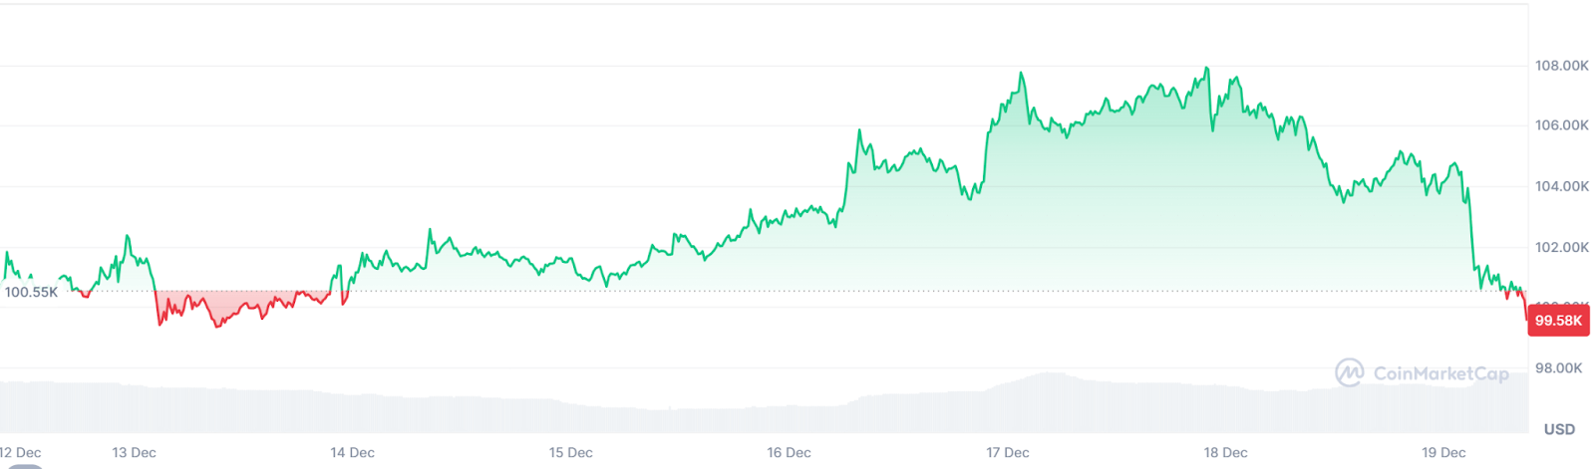Select the 13 Dec date marker
1595x469 pixels.
pos(134,452)
